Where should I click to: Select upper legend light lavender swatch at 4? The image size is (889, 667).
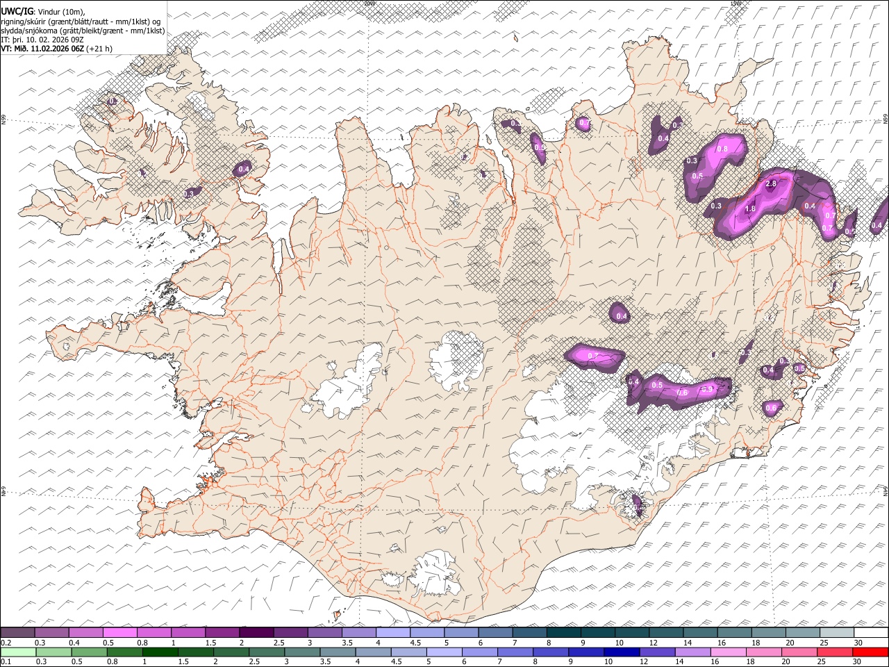pos(392,632)
